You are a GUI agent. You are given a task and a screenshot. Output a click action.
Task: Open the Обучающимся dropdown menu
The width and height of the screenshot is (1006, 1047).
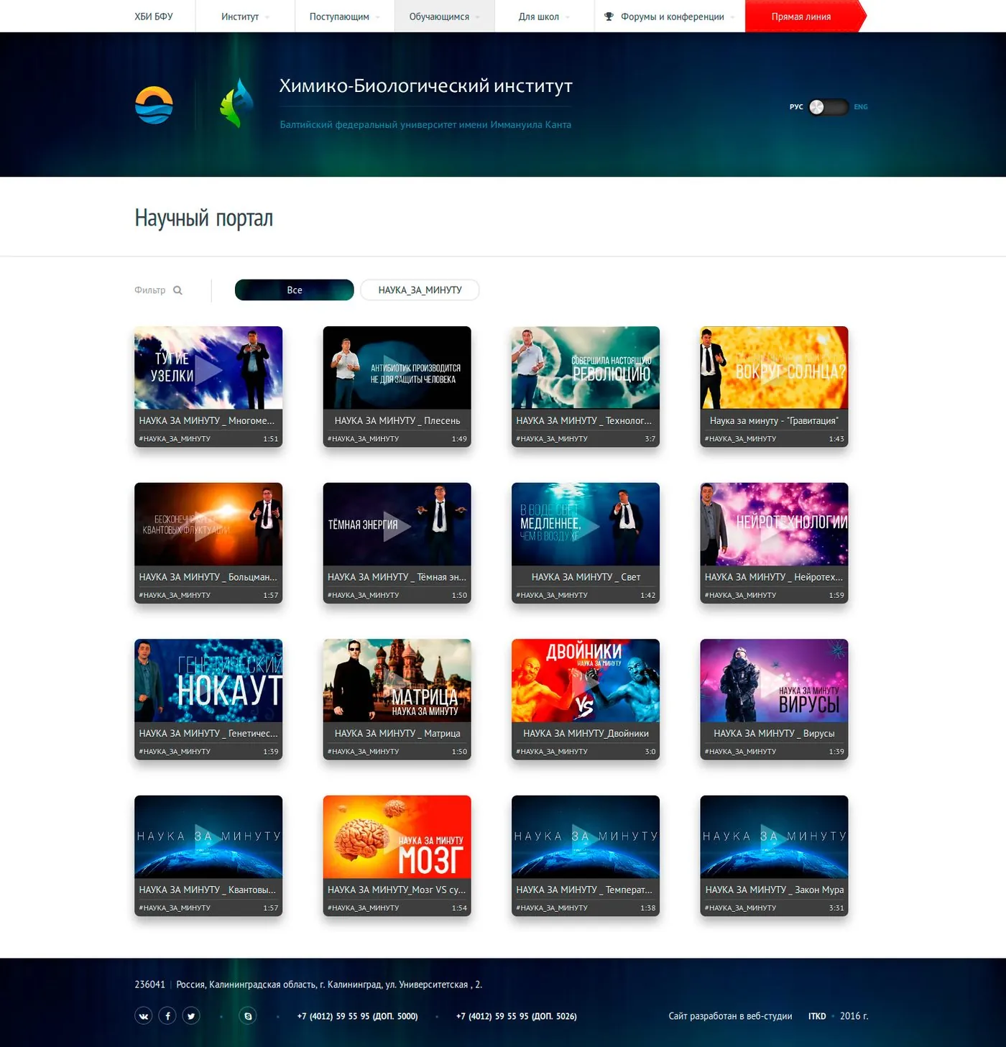(444, 17)
